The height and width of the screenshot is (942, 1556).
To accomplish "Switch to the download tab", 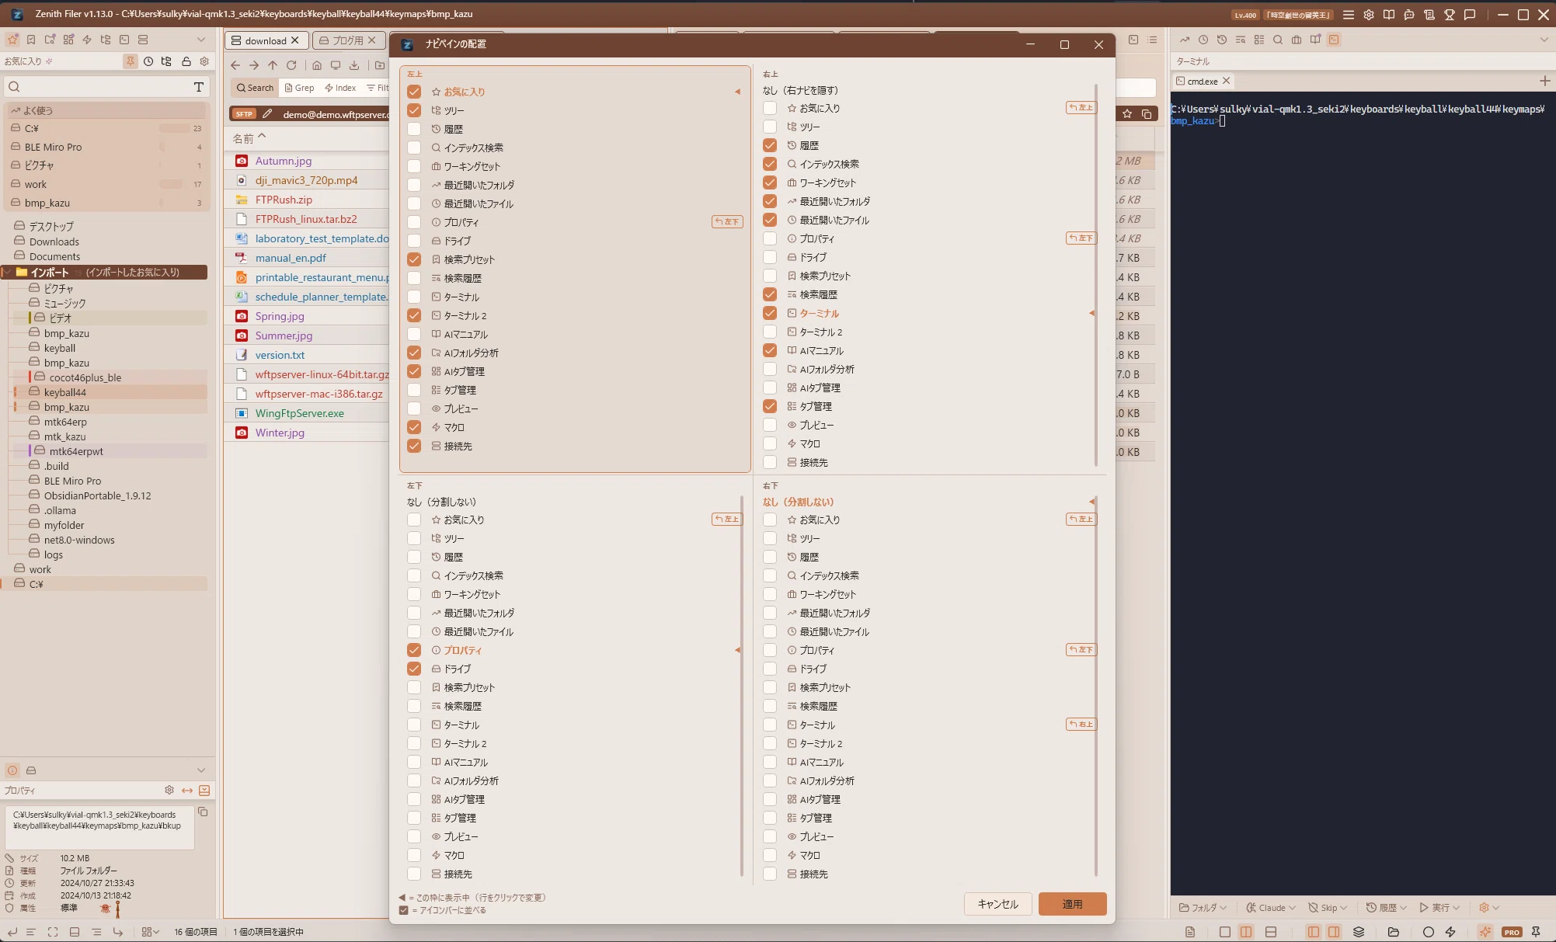I will click(266, 40).
